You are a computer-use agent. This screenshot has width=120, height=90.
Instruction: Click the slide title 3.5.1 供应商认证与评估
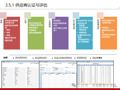(26, 5)
